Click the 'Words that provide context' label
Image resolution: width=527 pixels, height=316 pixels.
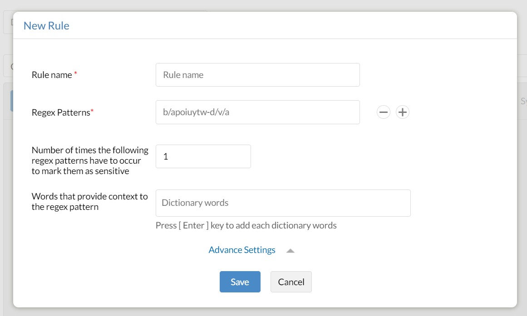pyautogui.click(x=90, y=201)
